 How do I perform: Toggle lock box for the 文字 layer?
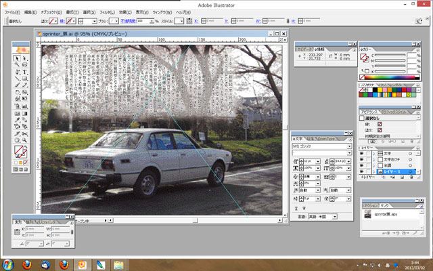point(368,154)
